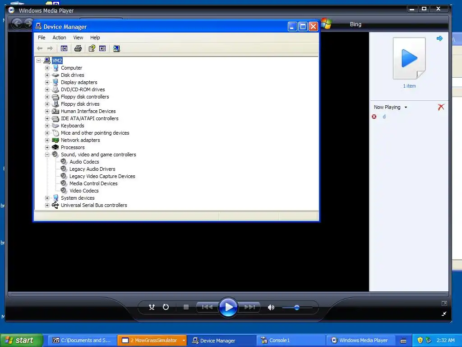Click the Print icon in Device Manager

coord(78,48)
